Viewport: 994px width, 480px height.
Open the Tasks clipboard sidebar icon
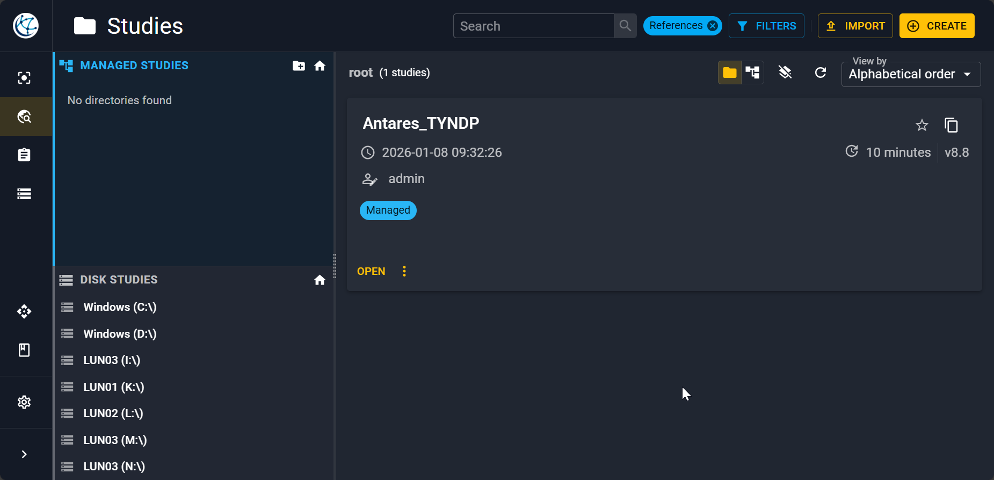coord(24,155)
